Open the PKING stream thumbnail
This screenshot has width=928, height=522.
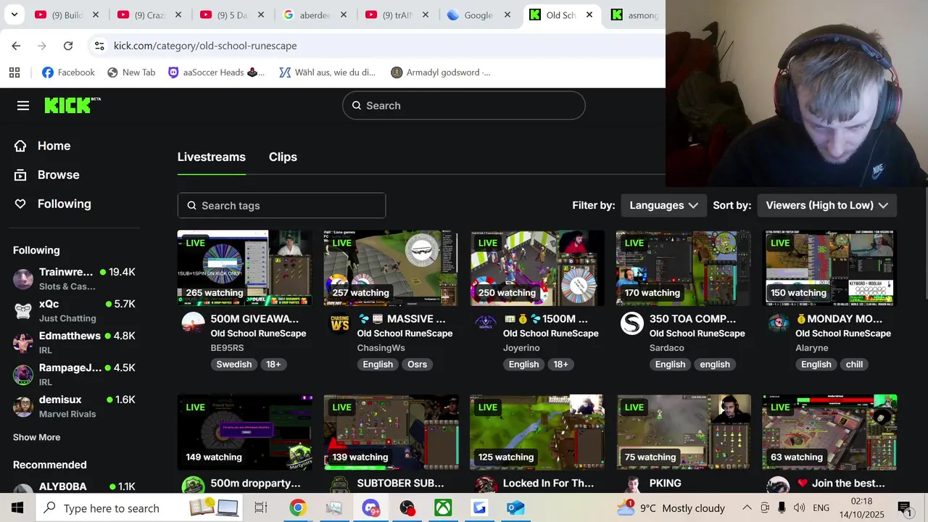(684, 432)
